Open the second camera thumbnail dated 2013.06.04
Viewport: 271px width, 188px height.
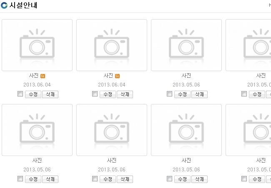(x=112, y=45)
